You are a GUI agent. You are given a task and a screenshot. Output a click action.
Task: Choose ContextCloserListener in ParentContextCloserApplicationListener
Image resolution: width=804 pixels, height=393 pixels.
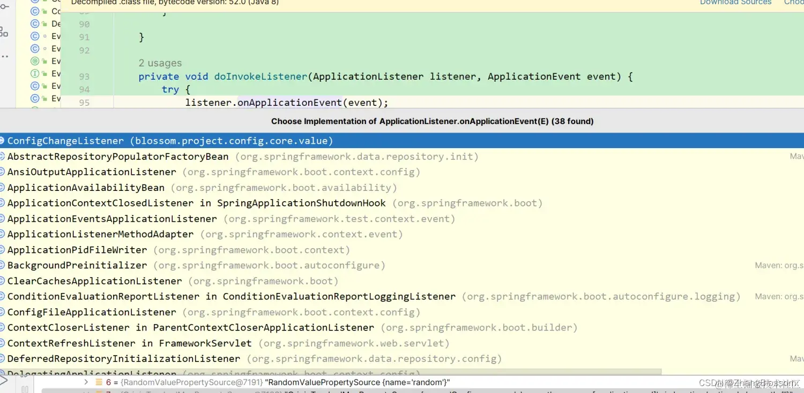[402, 327]
